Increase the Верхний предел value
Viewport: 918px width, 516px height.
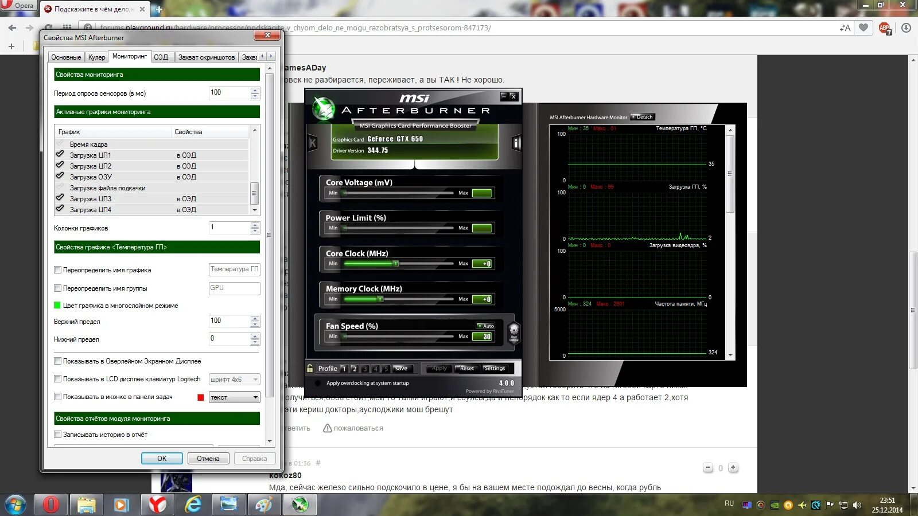[255, 318]
